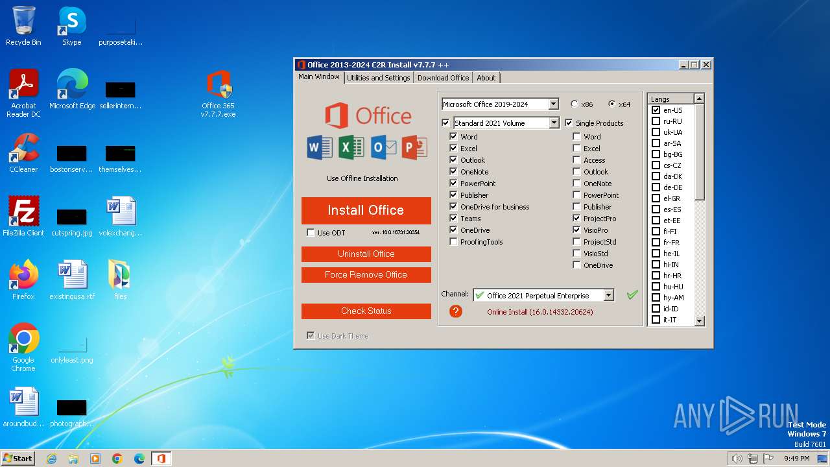Open the Microsoft Office 2019-2024 version dropdown
Viewport: 830px width, 467px height.
point(553,104)
